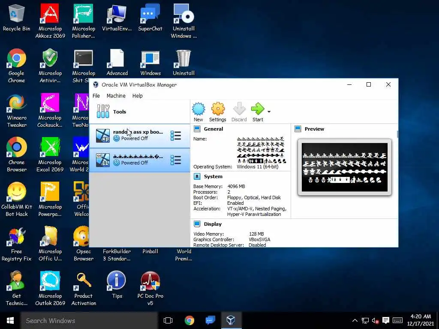Open the Windows Start button
This screenshot has width=439, height=329.
point(10,320)
